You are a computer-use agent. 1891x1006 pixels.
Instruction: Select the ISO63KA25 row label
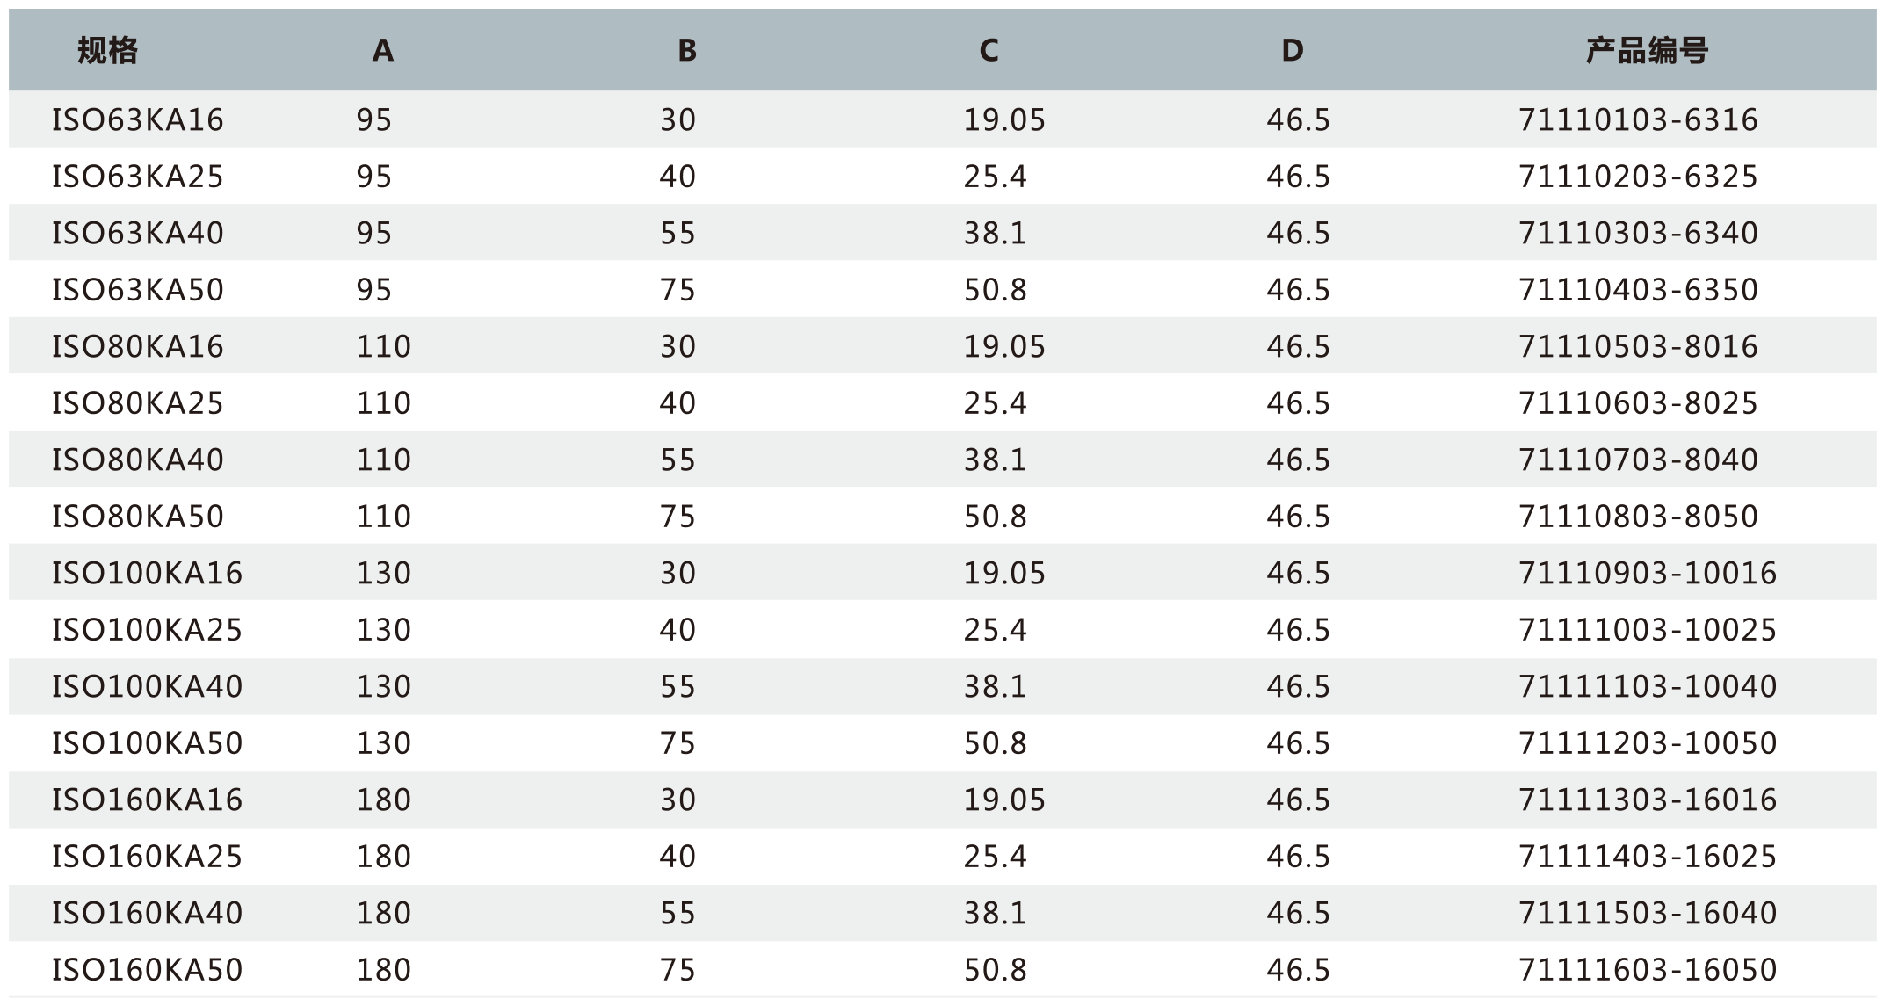pos(138,177)
